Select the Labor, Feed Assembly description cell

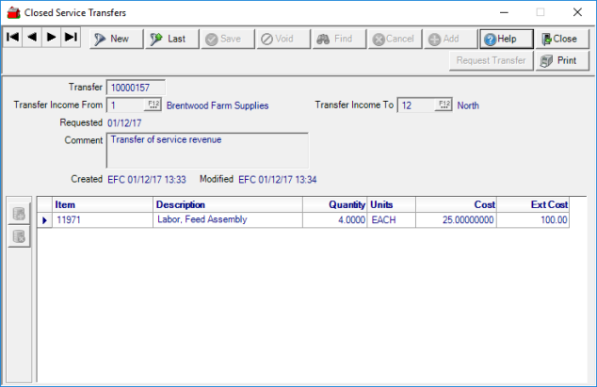click(x=227, y=219)
